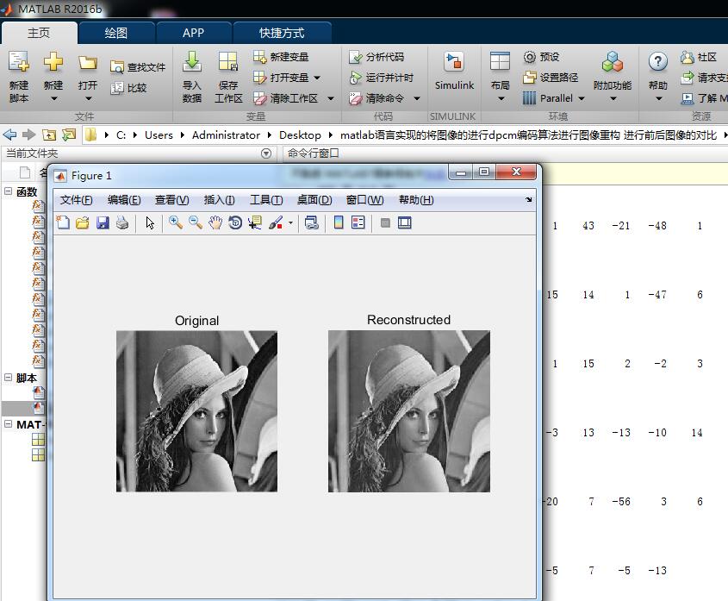Insert a colorbar in the figure
Screen dimensions: 728x601
point(339,222)
